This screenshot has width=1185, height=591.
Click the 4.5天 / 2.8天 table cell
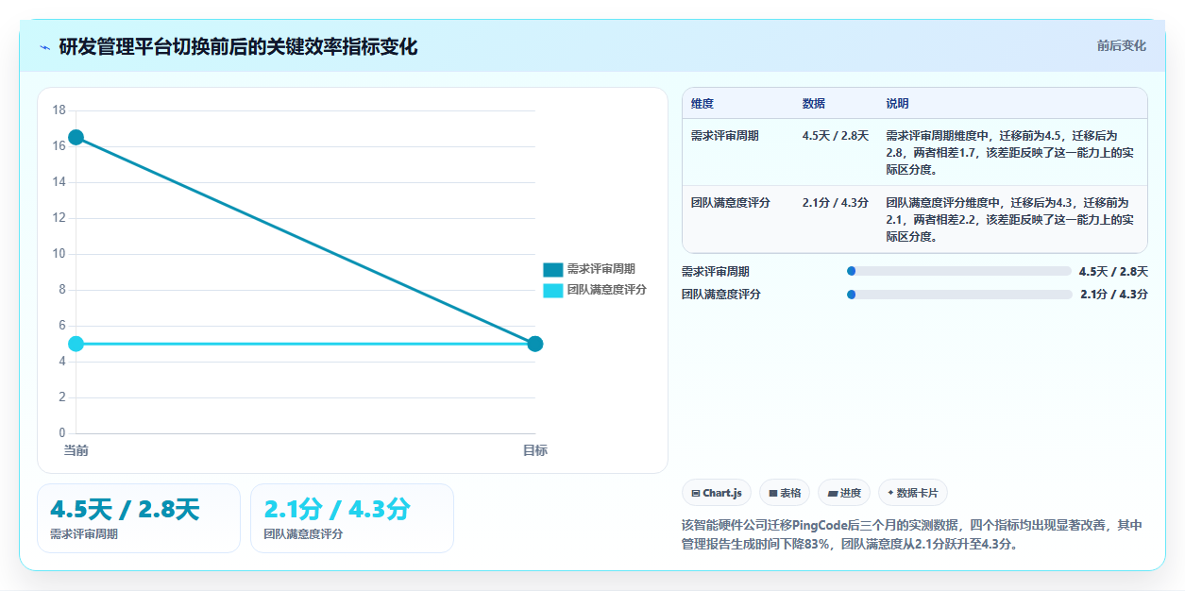point(836,136)
